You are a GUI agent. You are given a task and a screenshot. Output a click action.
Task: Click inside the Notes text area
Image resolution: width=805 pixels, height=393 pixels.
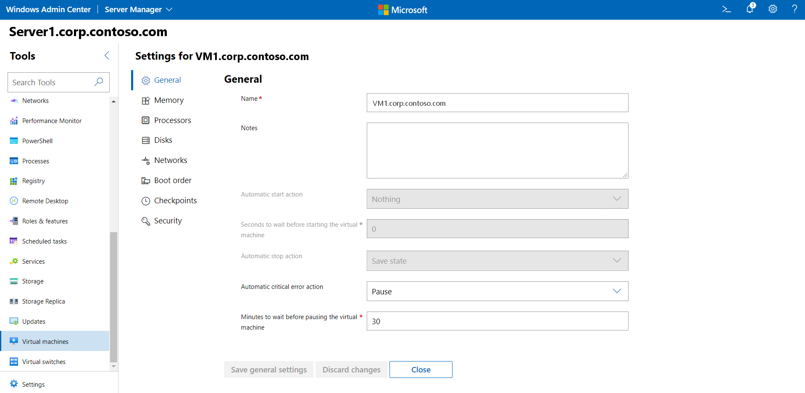click(x=497, y=150)
